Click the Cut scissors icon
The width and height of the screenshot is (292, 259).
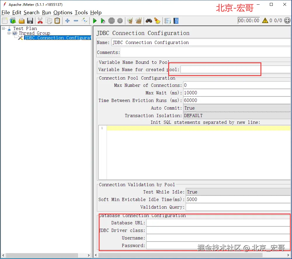tap(40, 21)
